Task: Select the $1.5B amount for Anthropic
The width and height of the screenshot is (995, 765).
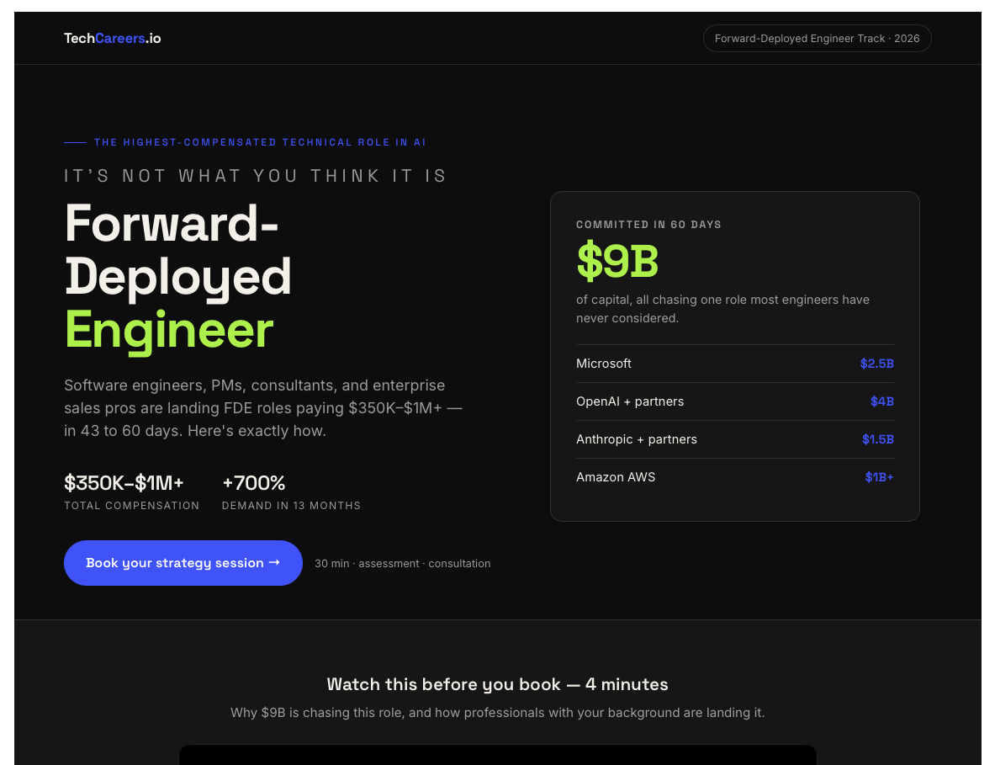Action: tap(877, 439)
